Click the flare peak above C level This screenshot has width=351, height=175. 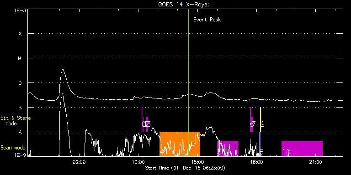pos(63,70)
